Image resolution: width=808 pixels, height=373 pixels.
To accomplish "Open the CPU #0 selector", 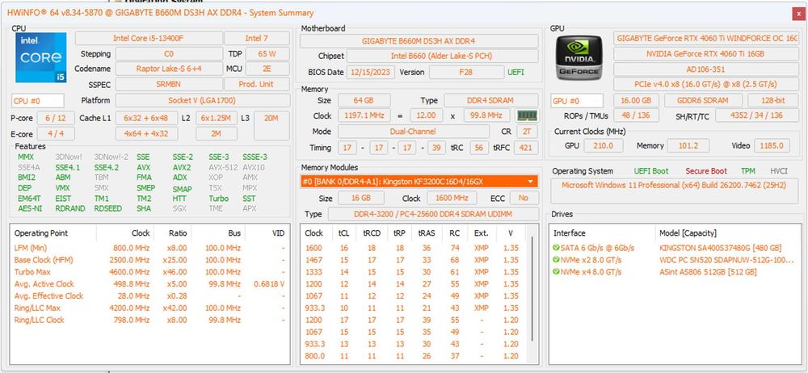I will coord(38,101).
